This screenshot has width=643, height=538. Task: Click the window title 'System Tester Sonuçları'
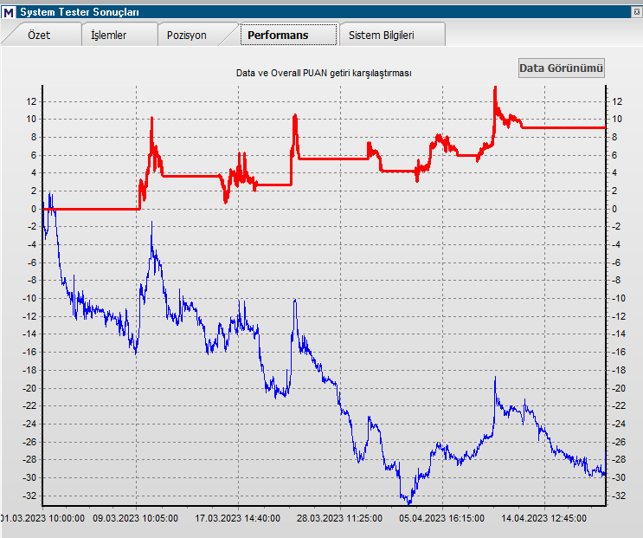click(80, 12)
